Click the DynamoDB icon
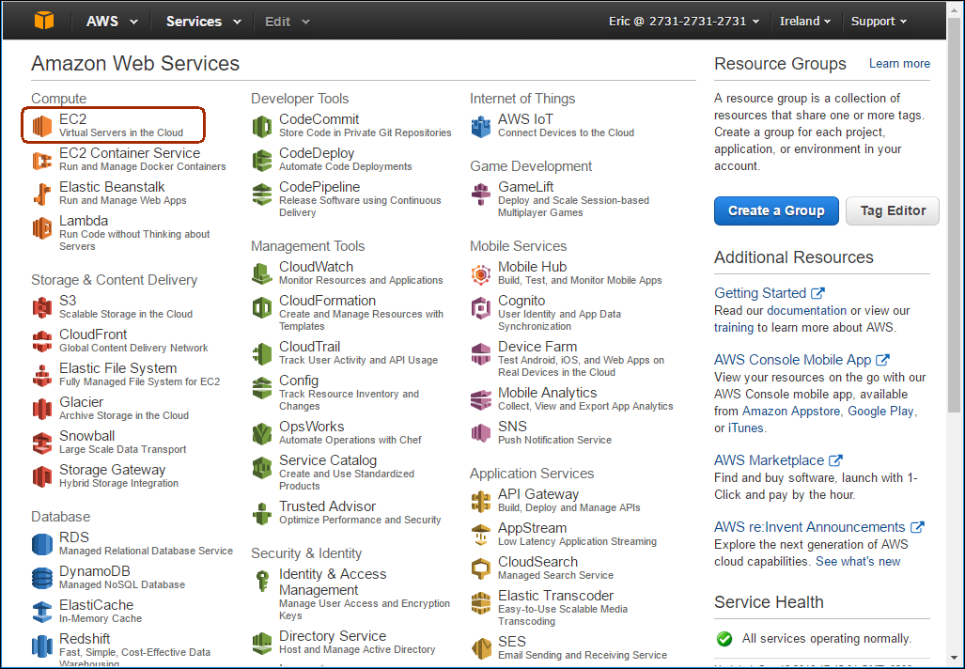The width and height of the screenshot is (965, 669). (42, 578)
